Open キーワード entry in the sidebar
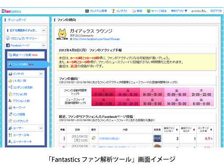Screen dimensions: 224x168 point(17,108)
